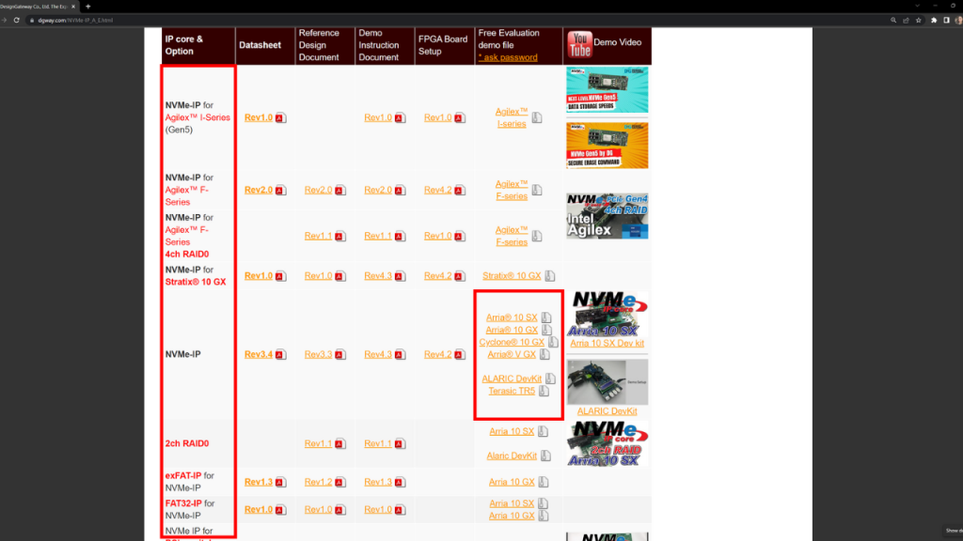The height and width of the screenshot is (541, 963).
Task: Click 'ALARIC DevKit' caption under demo setup video
Action: click(x=607, y=411)
